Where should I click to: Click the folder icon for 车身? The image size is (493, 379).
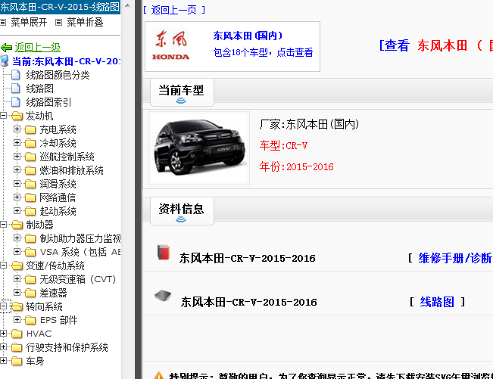tap(17, 361)
